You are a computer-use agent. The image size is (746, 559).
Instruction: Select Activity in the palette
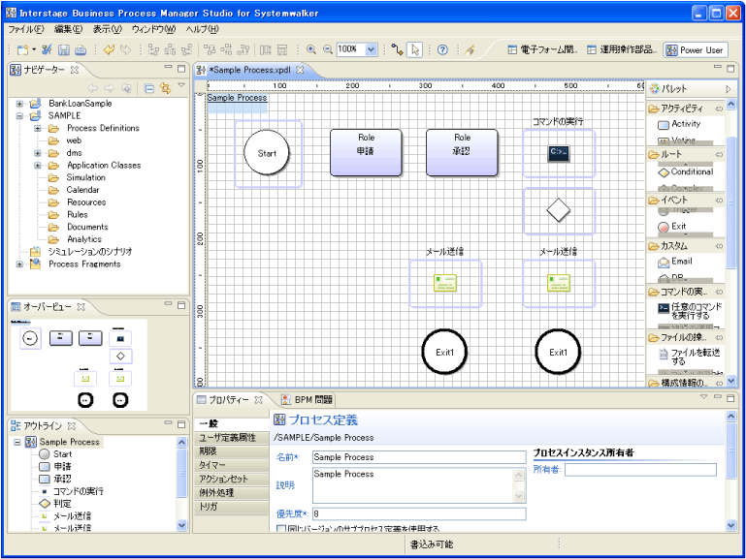tap(679, 124)
